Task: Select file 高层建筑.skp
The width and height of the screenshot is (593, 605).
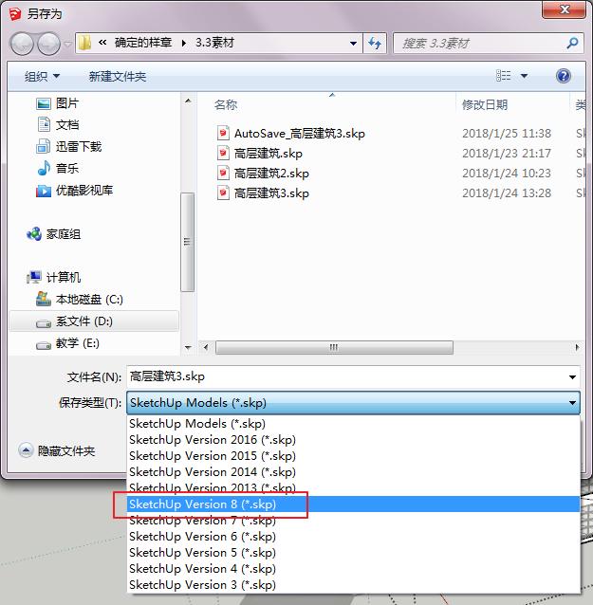Action: click(x=259, y=154)
